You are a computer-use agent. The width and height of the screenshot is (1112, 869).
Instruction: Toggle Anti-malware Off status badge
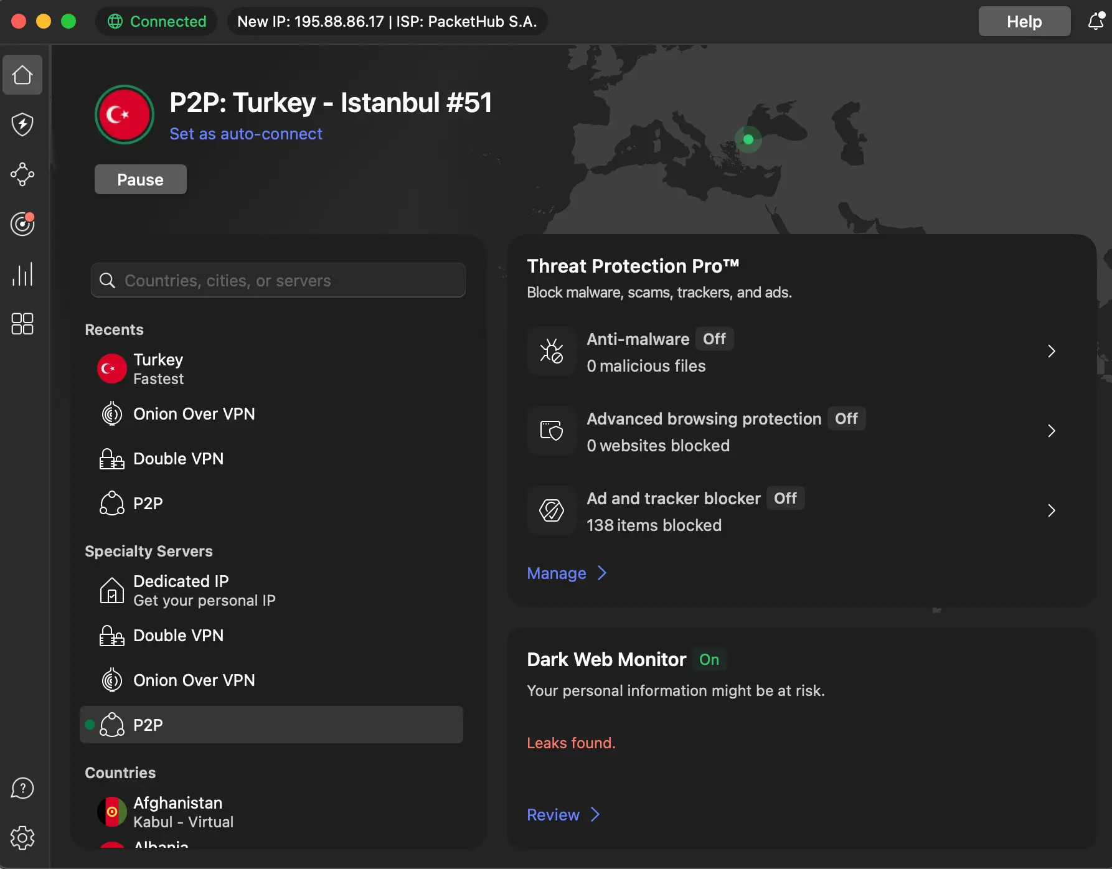(714, 339)
